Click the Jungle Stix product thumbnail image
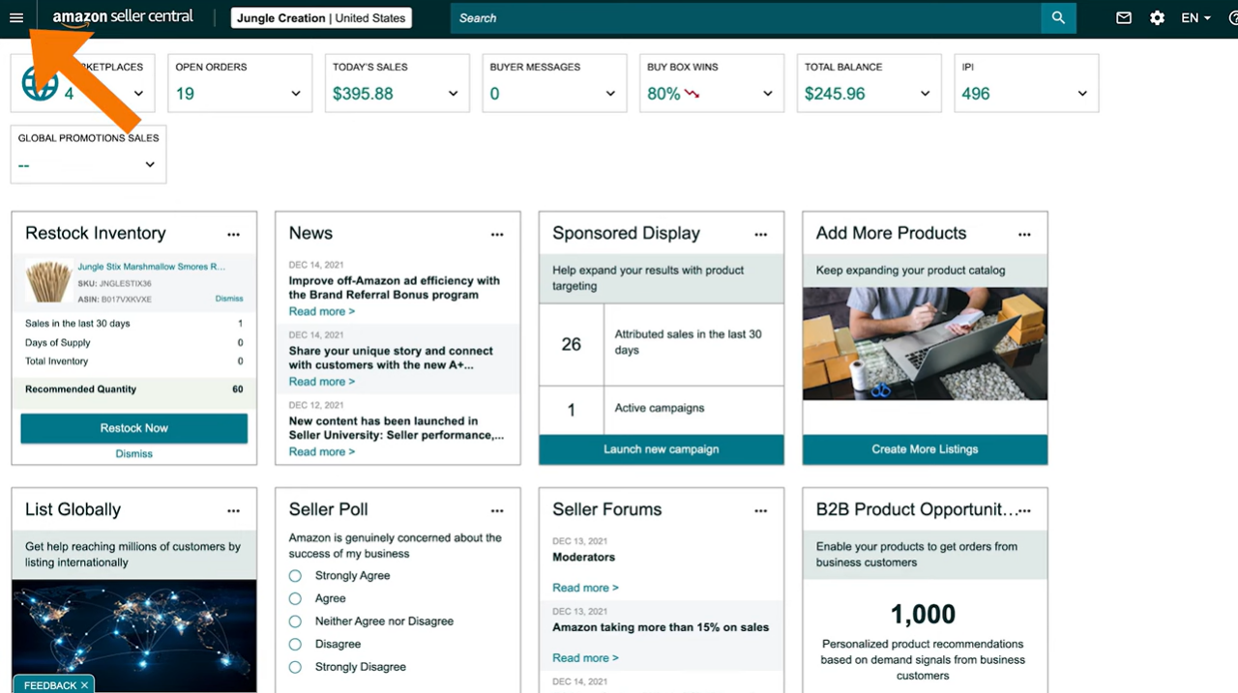The width and height of the screenshot is (1238, 693). click(48, 281)
